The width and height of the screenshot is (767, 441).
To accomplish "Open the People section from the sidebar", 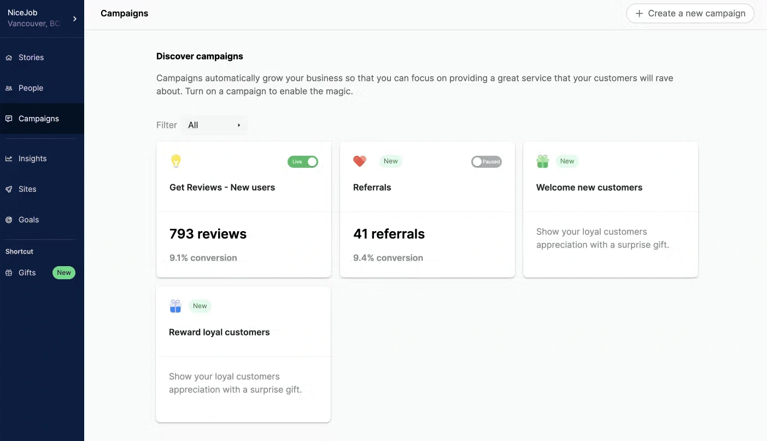I will click(9, 88).
